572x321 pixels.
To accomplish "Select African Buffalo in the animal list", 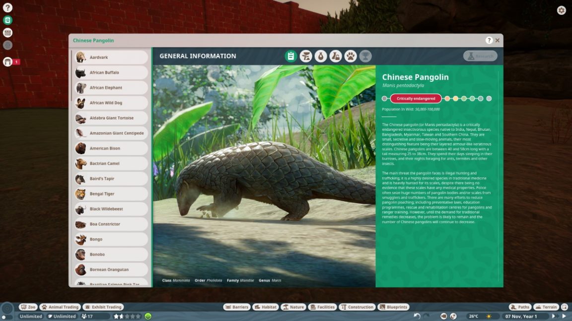I will tap(111, 72).
